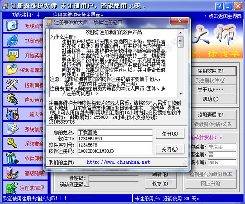Open the chuanhua.net homepage link
Viewport: 245px width, 204px height.
118,162
